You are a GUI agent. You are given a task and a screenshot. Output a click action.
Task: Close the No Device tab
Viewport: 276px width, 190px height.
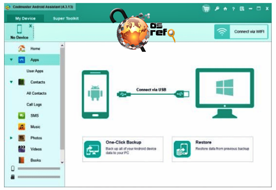coord(30,26)
